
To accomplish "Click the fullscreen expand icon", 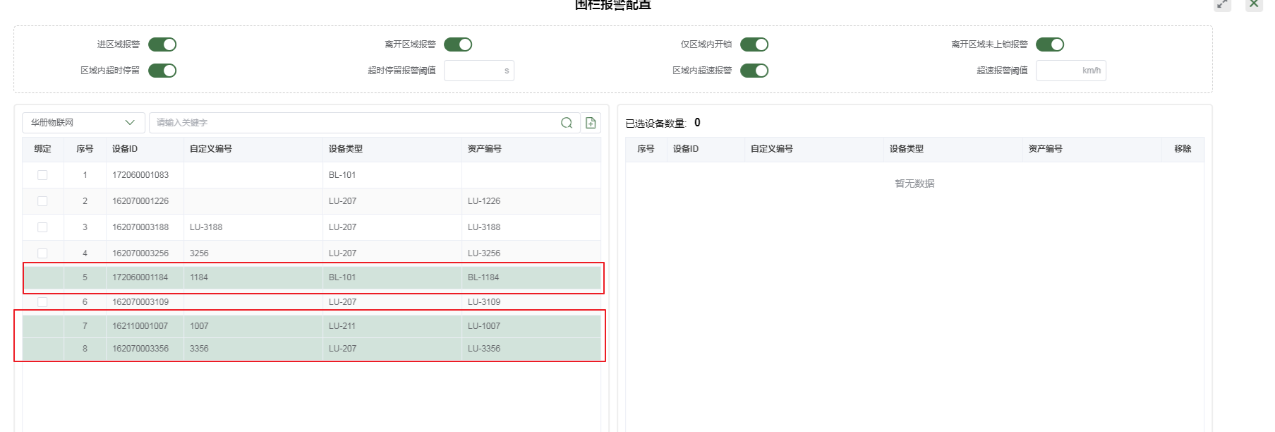I will point(1222,4).
